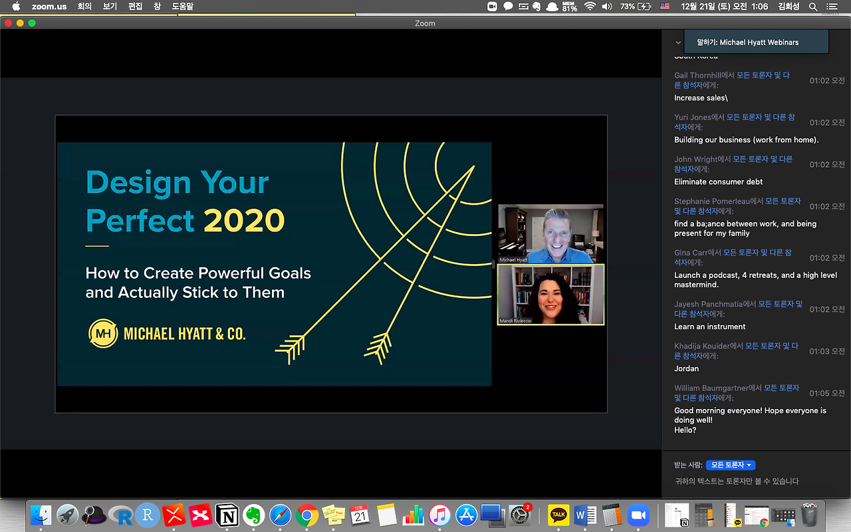Open the 보기 menu
This screenshot has height=532, width=851.
click(110, 7)
